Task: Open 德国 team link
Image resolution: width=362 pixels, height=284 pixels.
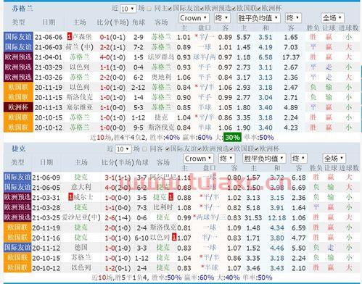Action: 81,248
